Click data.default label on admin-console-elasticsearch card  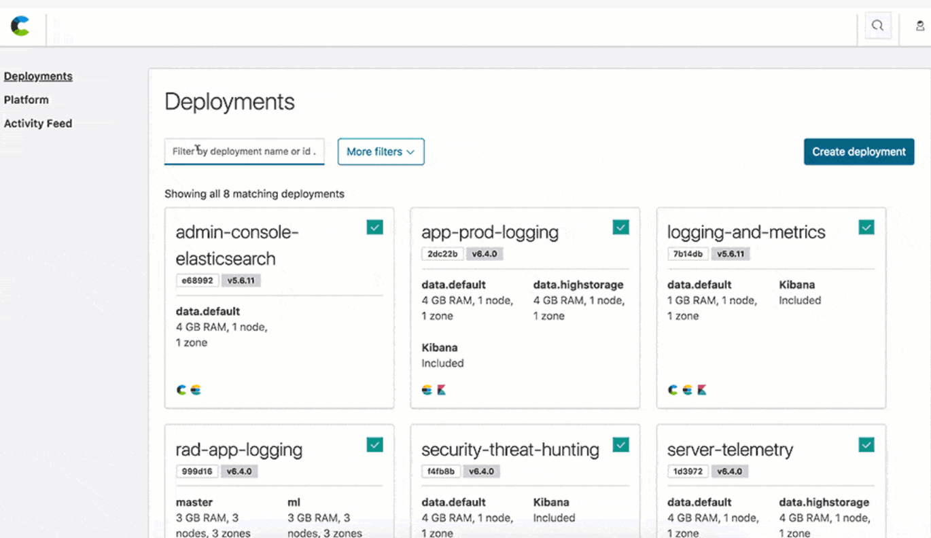[x=208, y=311]
